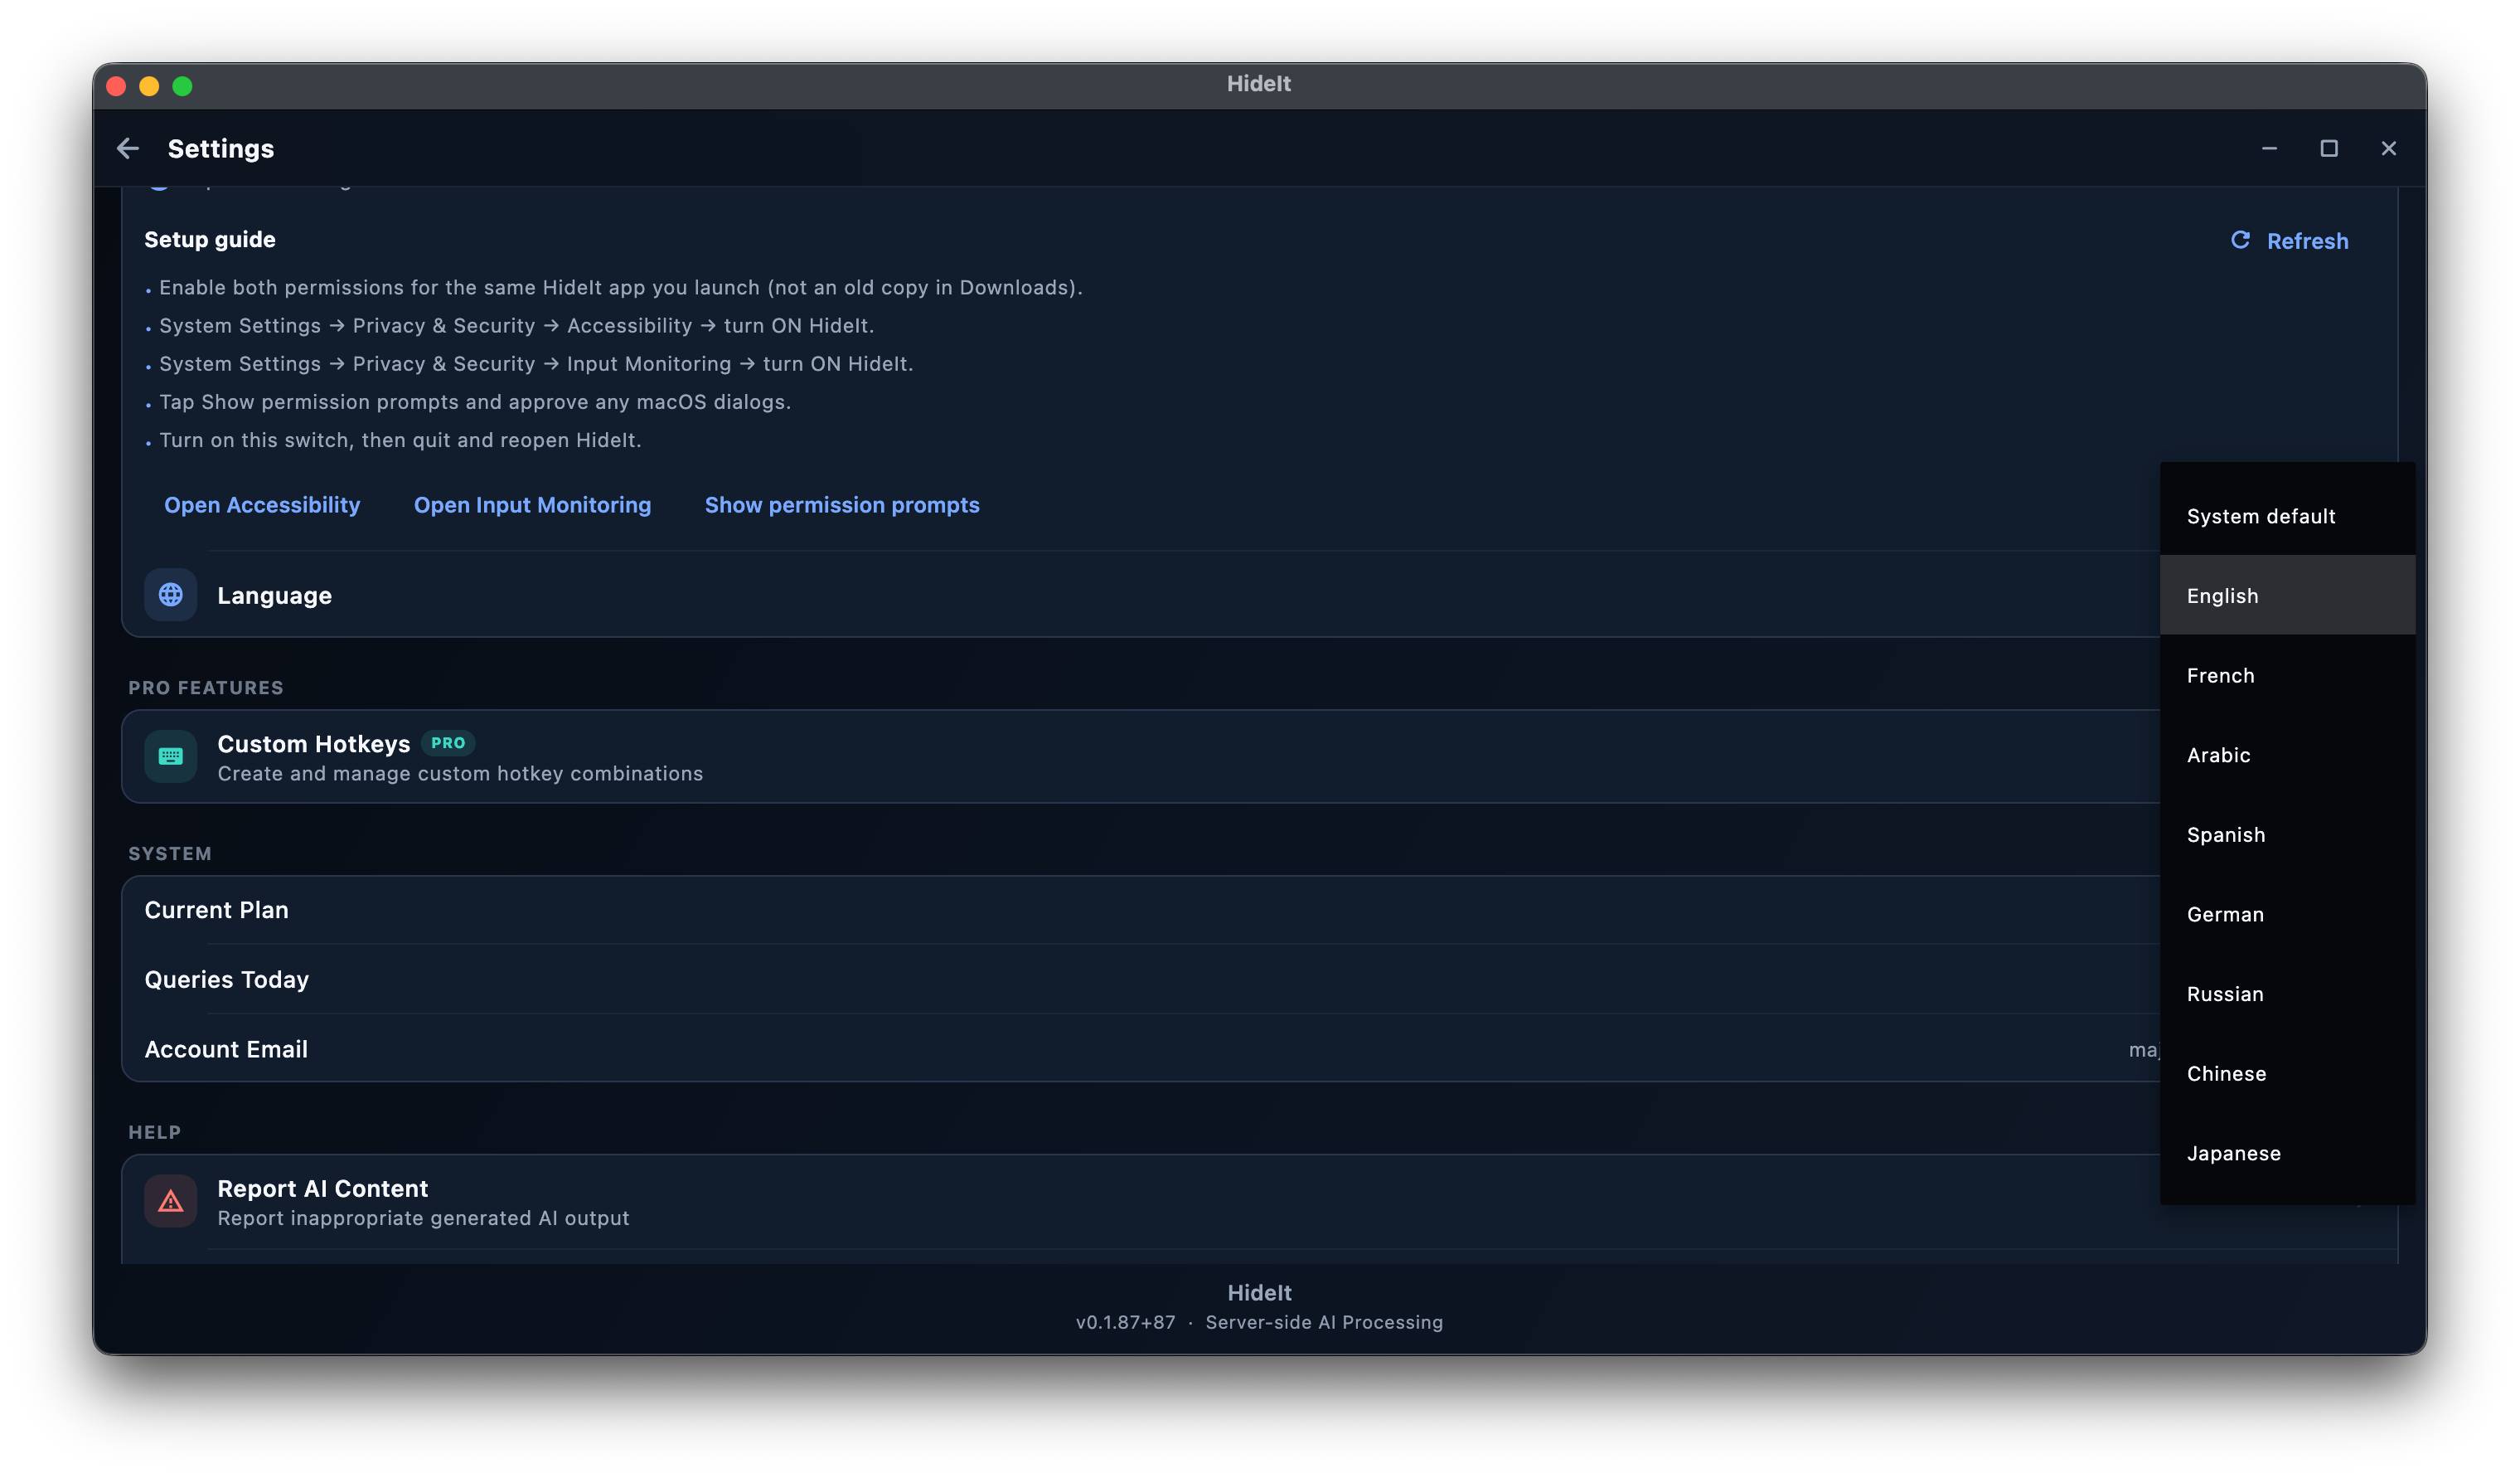Viewport: 2520px width, 1478px height.
Task: Click the HideIt window title bar text
Action: 1259,84
